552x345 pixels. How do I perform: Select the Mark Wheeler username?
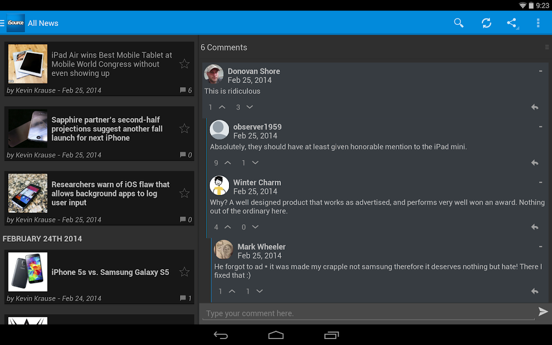click(261, 247)
